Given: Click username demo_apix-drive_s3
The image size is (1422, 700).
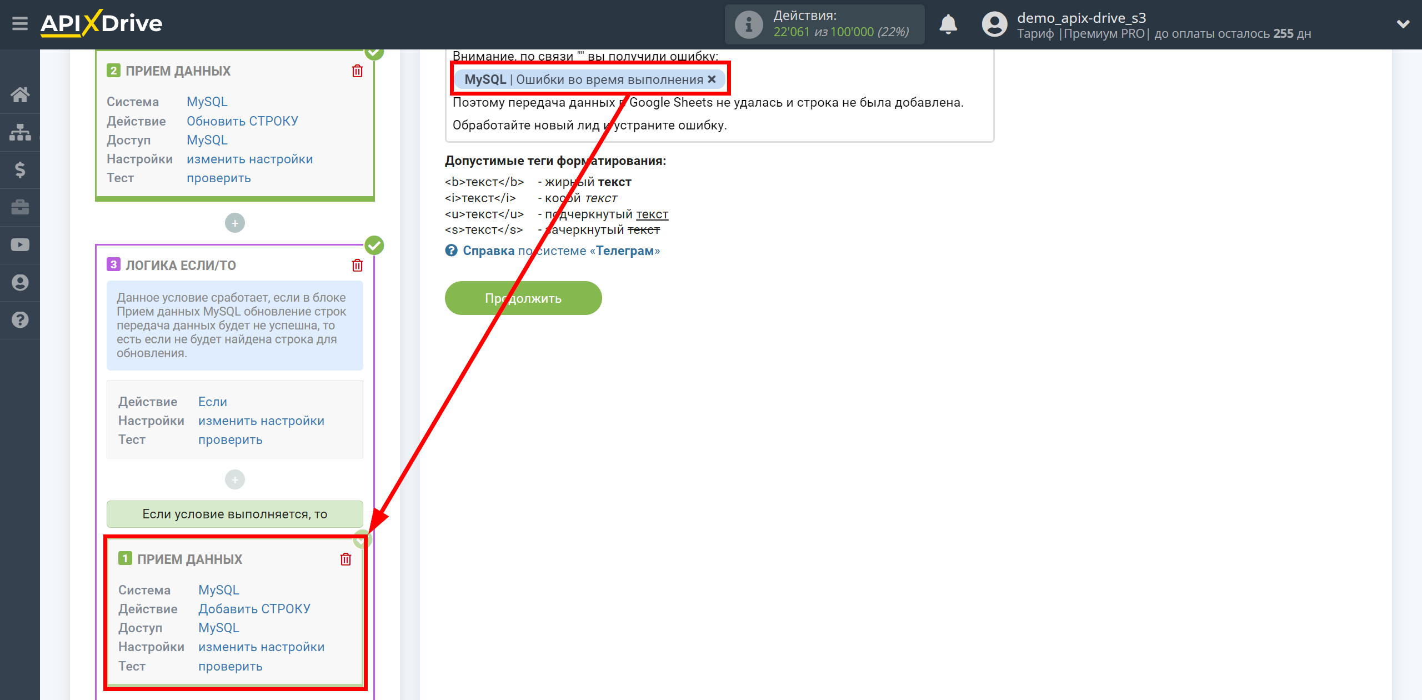Looking at the screenshot, I should [x=1081, y=18].
